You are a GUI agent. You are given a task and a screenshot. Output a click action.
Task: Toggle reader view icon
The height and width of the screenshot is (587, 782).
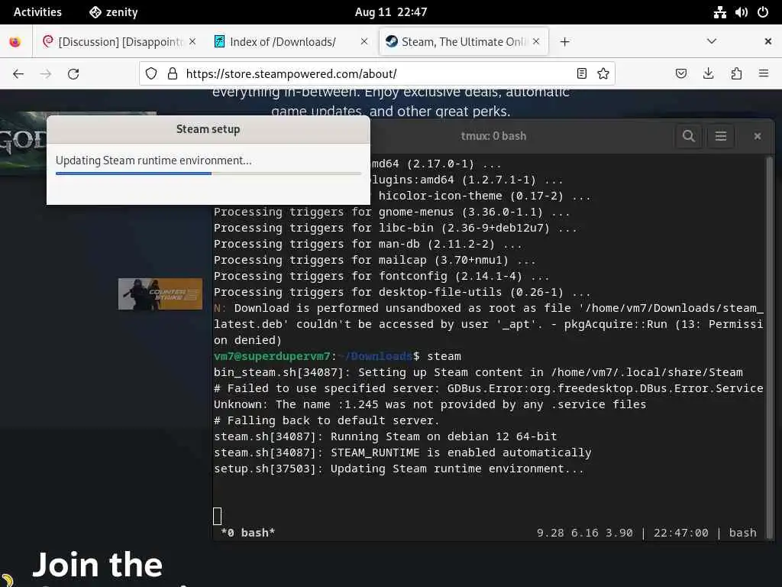581,74
